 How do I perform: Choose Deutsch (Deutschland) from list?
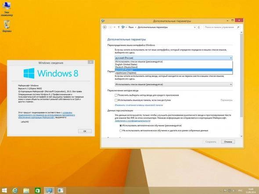pos(173,67)
